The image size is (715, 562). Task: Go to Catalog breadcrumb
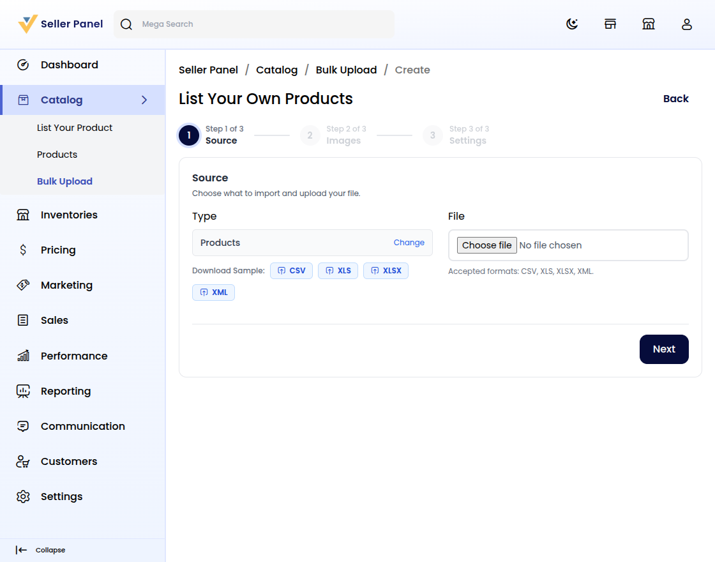click(x=276, y=70)
